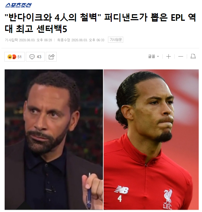Open the original article via 기사원문

(x=116, y=40)
